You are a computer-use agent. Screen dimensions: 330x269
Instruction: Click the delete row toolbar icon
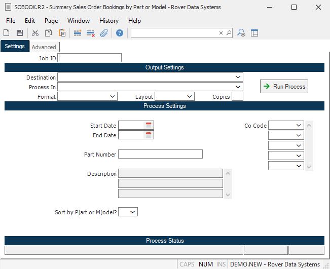pyautogui.click(x=91, y=33)
